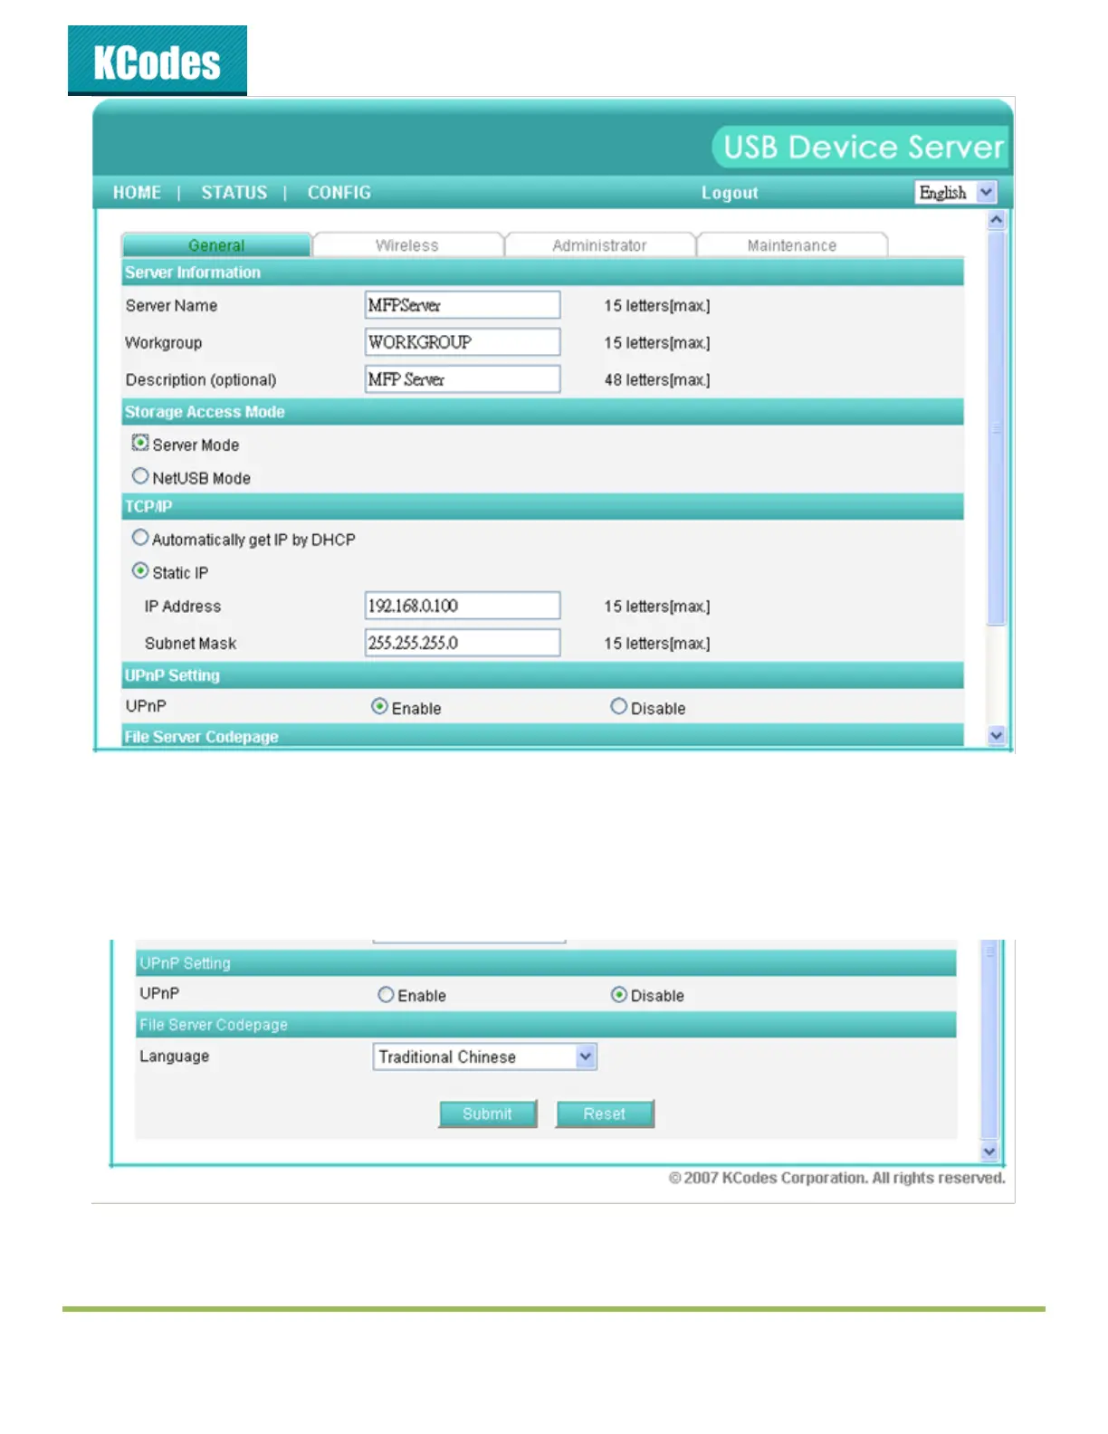Select Automatically get IP by DHCP
The width and height of the screenshot is (1108, 1434).
(140, 538)
